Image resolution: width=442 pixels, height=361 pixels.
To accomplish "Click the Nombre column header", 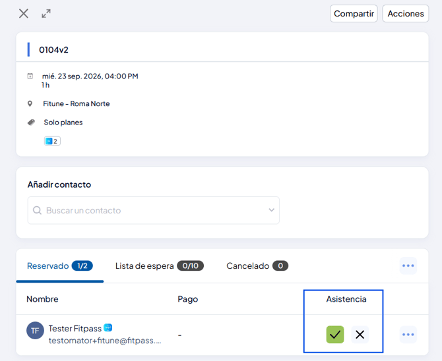I will pos(42,299).
